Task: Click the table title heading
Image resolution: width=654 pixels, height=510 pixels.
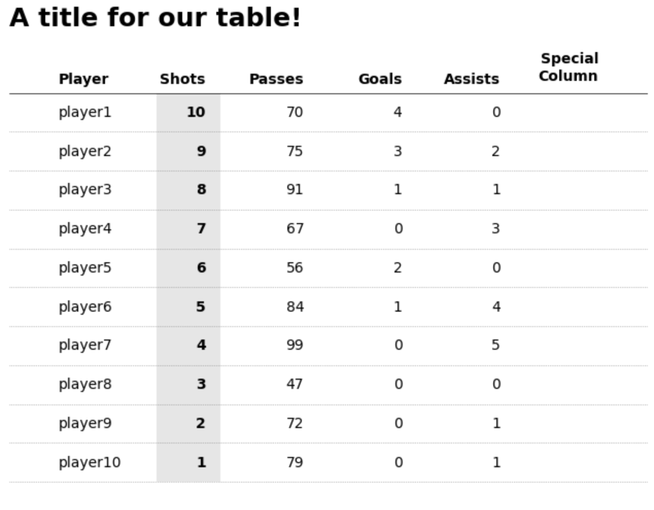Action: 155,18
